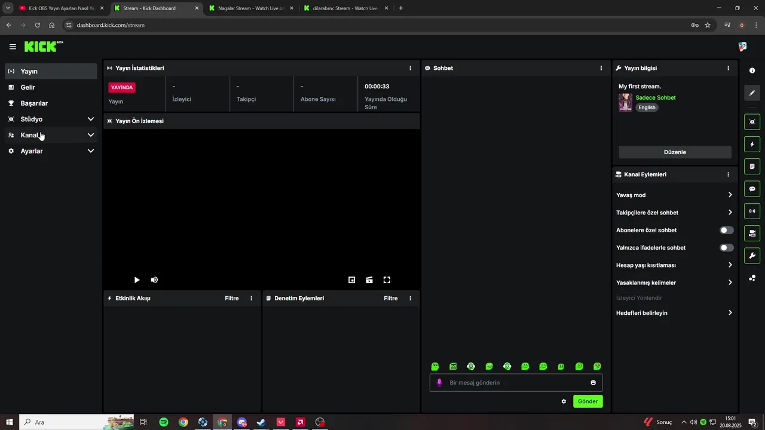
Task: Open Filtre in Etkinlik Akışı panel
Action: tap(232, 298)
